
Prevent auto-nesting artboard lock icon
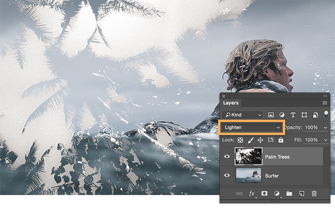pos(270,140)
